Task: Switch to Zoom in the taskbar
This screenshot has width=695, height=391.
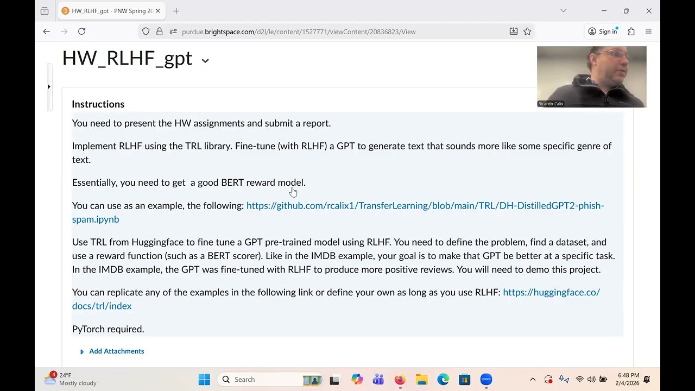Action: pyautogui.click(x=486, y=380)
